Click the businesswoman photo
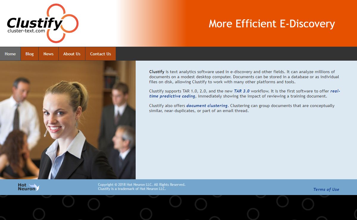This screenshot has width=357, height=220. [68, 120]
